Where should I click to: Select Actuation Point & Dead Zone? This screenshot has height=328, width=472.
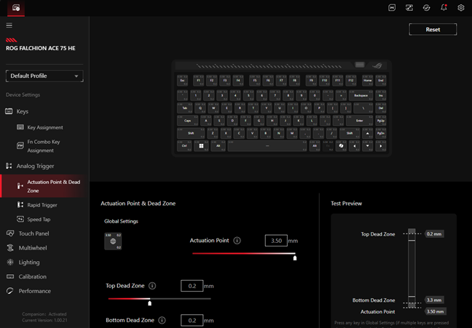45,186
